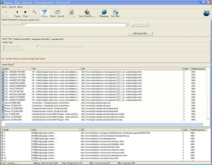The width and height of the screenshot is (212, 165).
Task: Open the Language Filter tab
Action: pyautogui.click(x=57, y=39)
